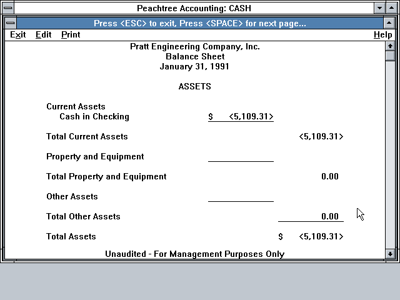Open the Help menu
This screenshot has height=300, width=400.
tap(383, 35)
